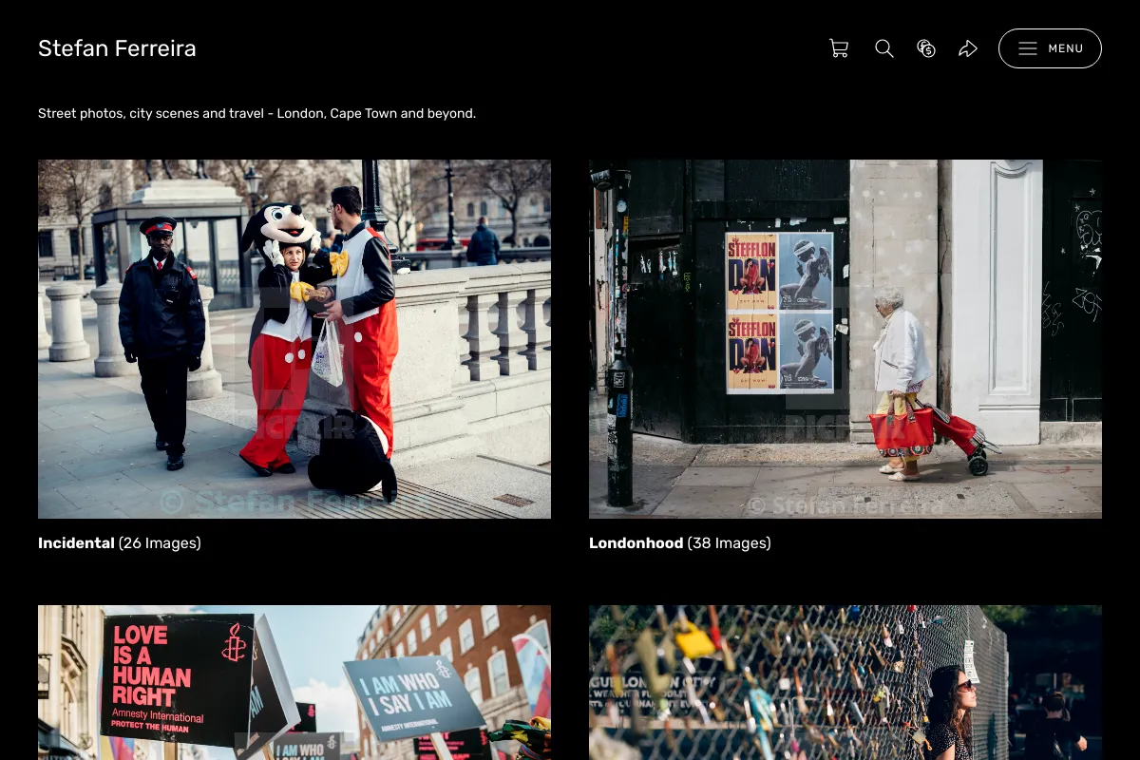Screen dimensions: 1140x760
Task: Click the (26 Images) count label
Action: click(x=160, y=543)
